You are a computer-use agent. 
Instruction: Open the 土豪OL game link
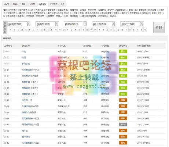point(21,16)
